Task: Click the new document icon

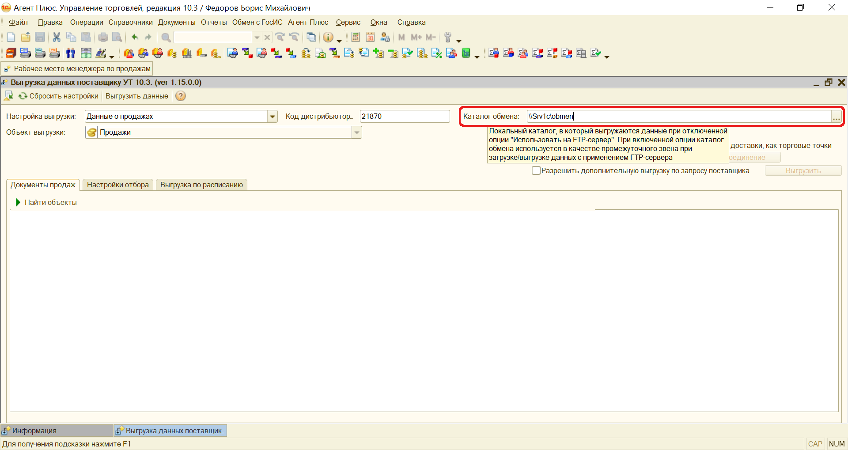Action: pyautogui.click(x=11, y=38)
